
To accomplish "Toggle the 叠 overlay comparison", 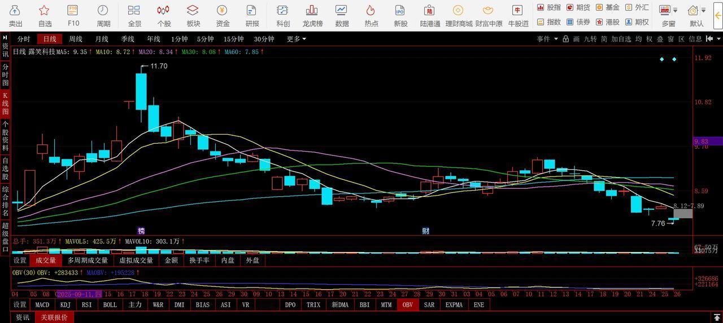I will click(x=660, y=39).
